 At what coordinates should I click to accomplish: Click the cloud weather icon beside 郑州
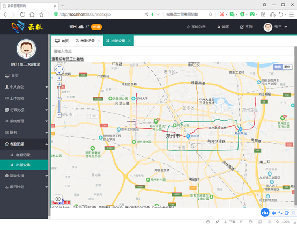(x=81, y=27)
